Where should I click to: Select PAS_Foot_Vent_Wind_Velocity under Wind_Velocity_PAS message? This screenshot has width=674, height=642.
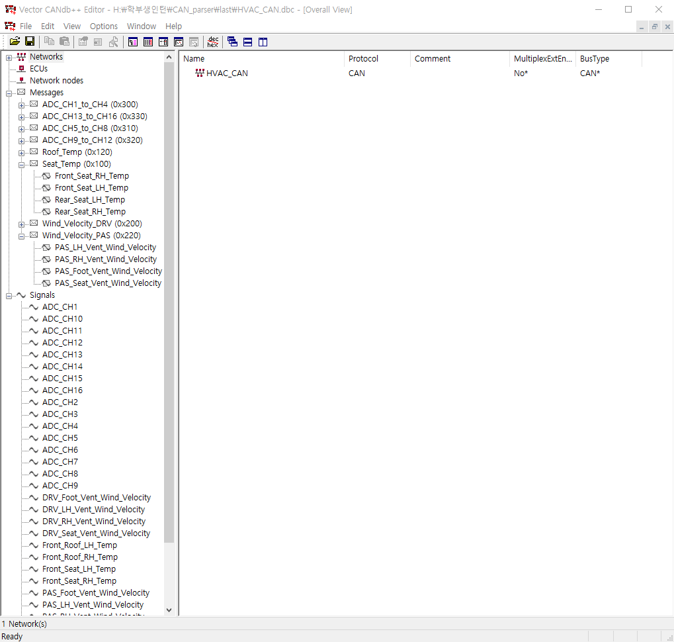[x=108, y=271]
